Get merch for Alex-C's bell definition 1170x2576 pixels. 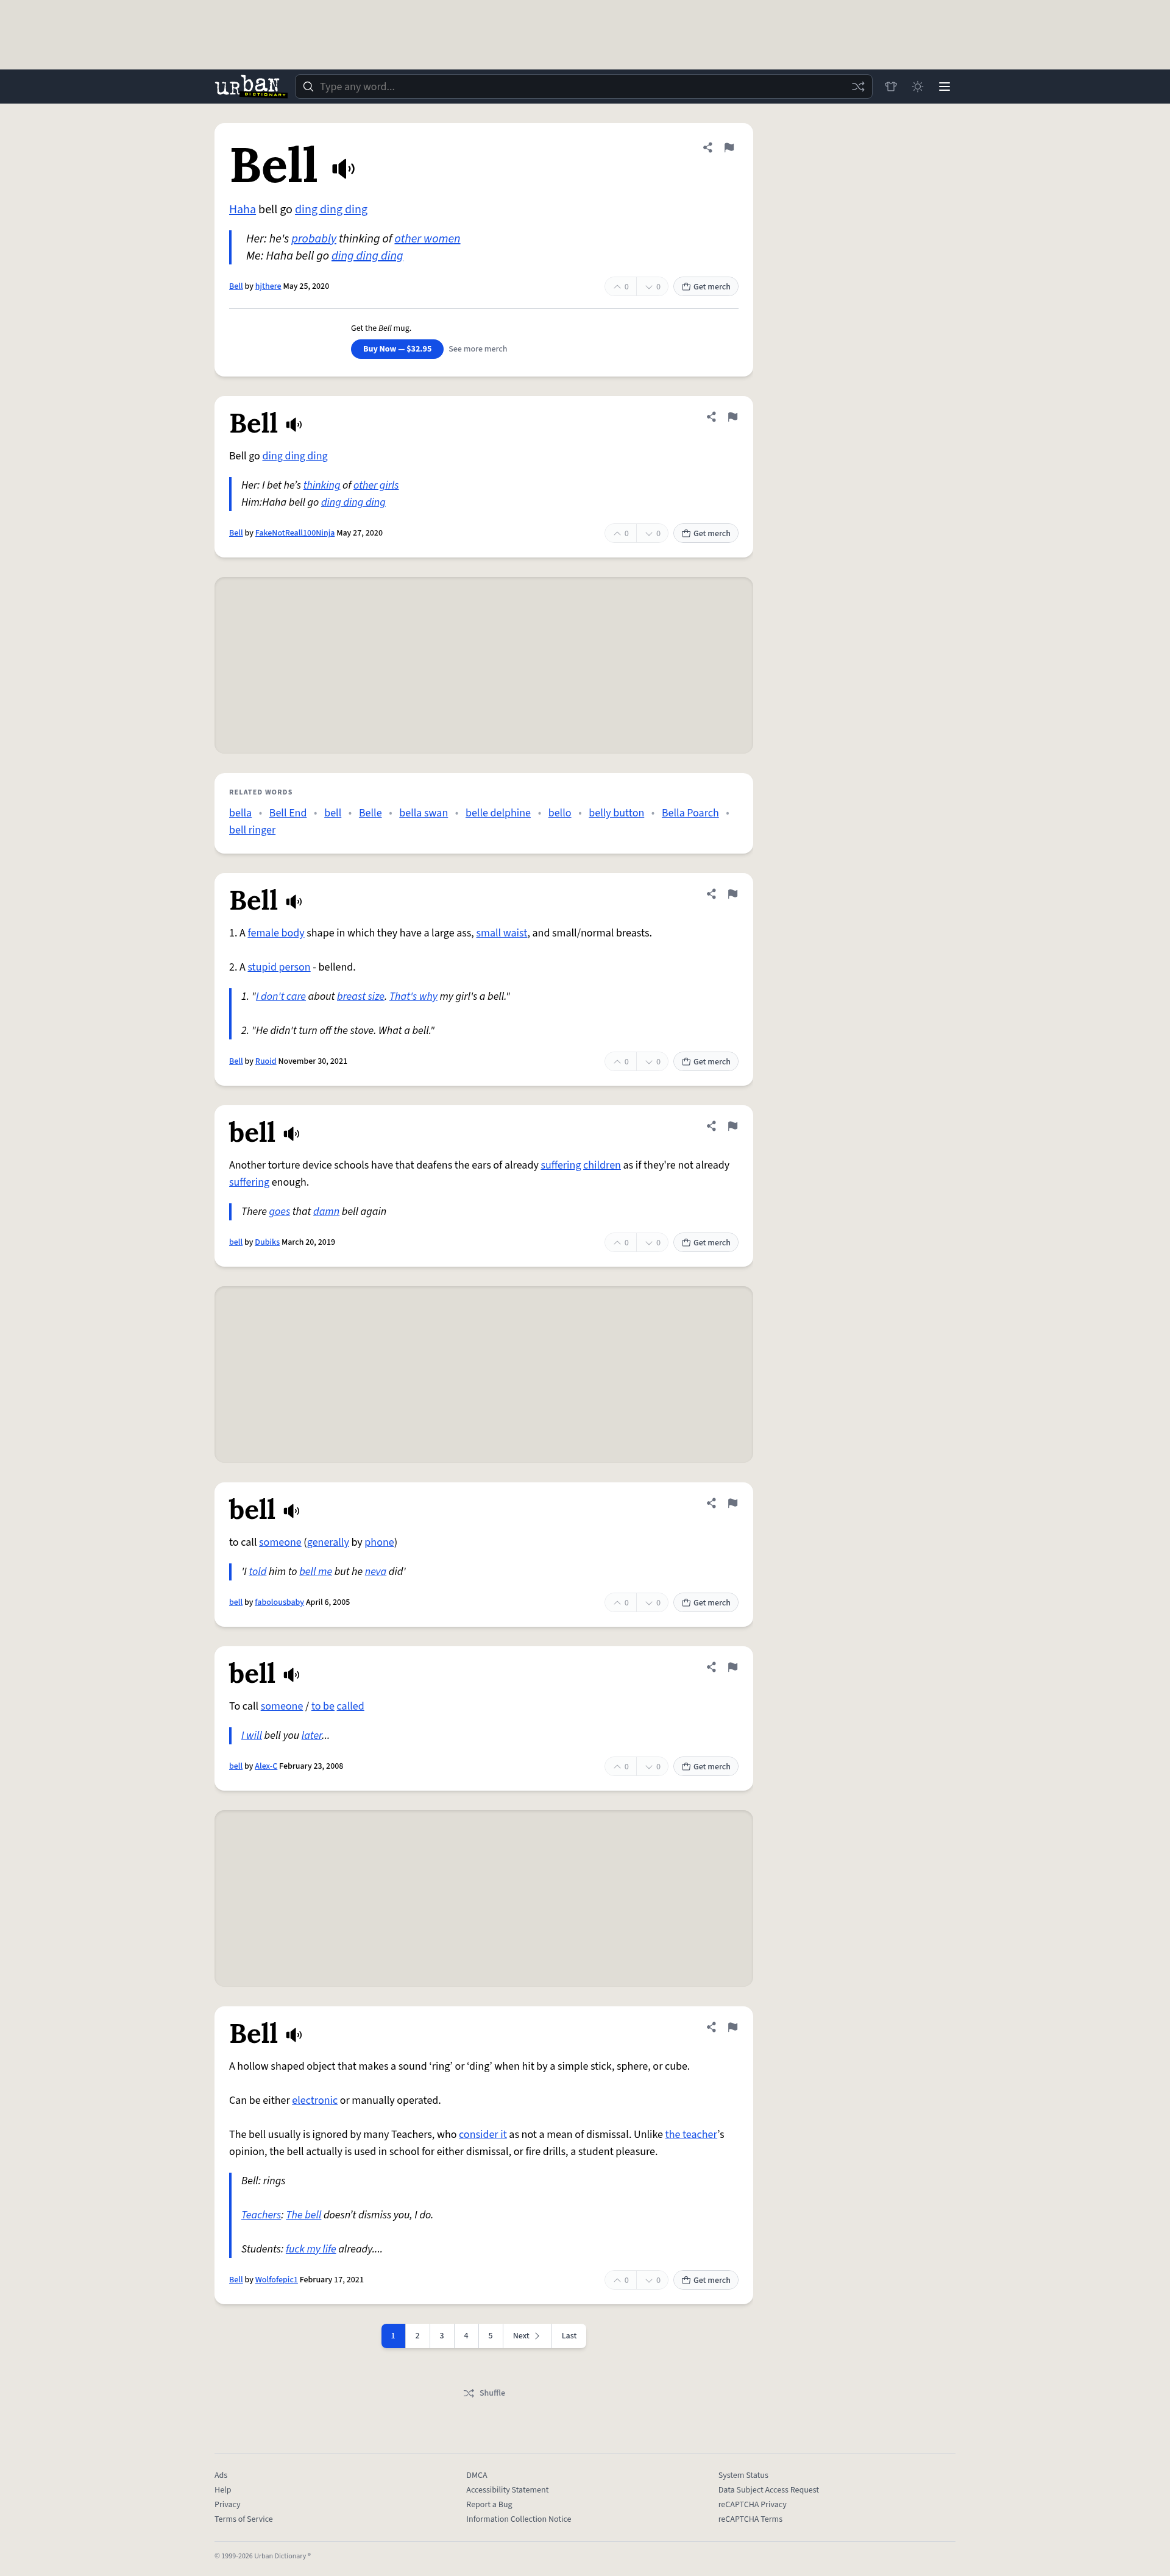705,1767
